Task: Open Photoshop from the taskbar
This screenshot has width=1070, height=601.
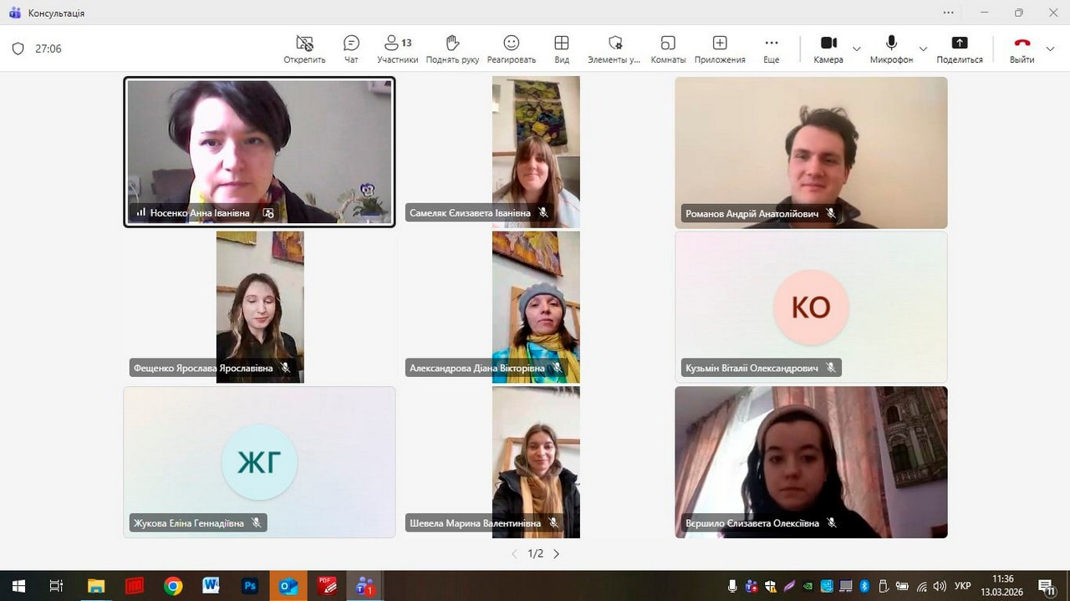Action: coord(250,586)
